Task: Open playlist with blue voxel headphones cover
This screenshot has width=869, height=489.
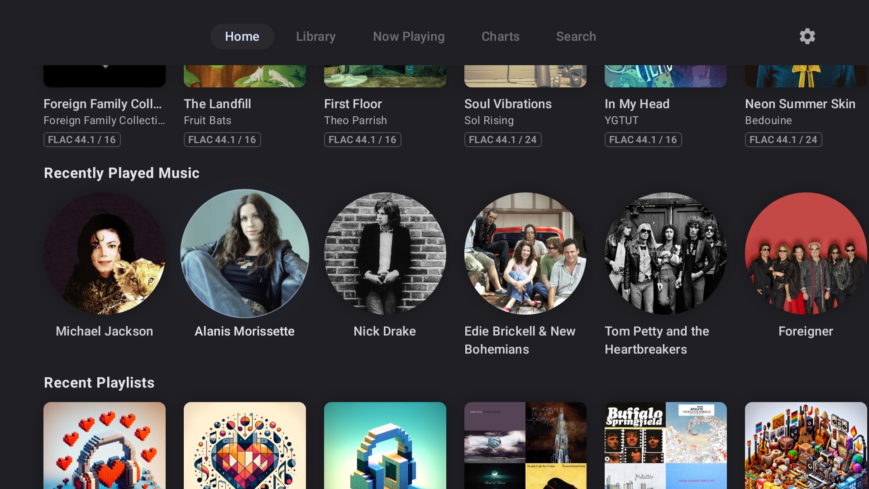Action: coord(385,446)
